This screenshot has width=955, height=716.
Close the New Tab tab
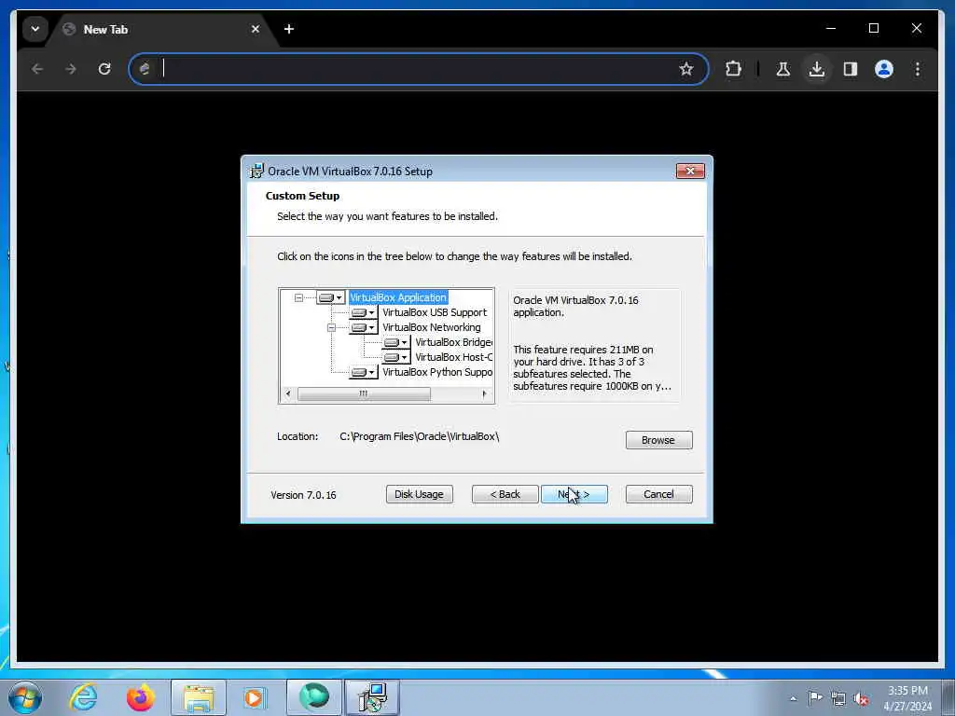[x=256, y=29]
